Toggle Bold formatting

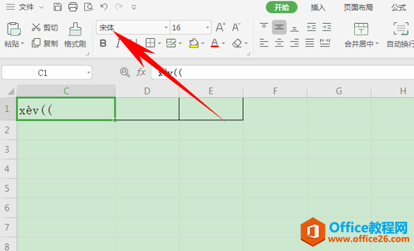coord(103,43)
